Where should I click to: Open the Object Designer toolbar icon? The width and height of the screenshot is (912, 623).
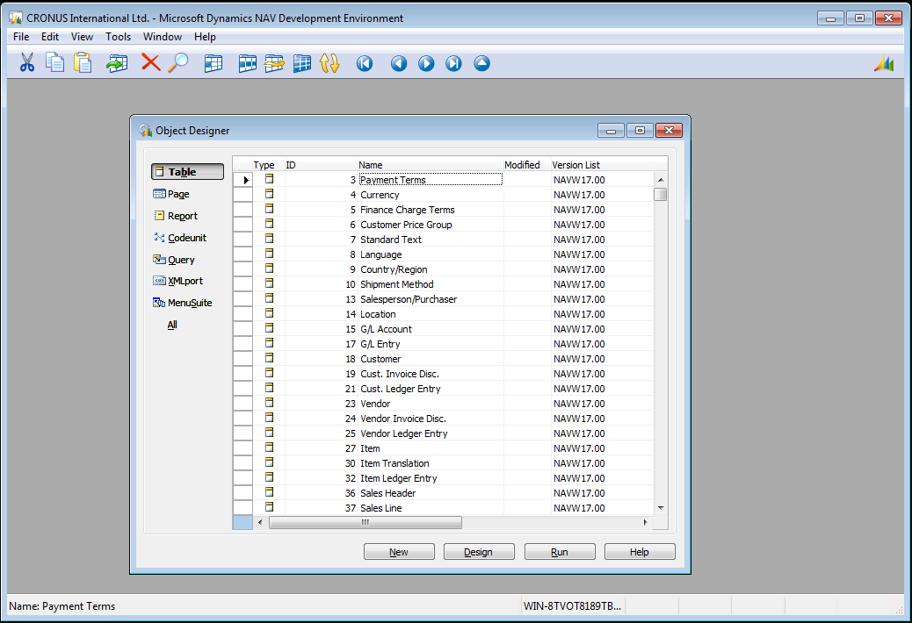click(214, 63)
